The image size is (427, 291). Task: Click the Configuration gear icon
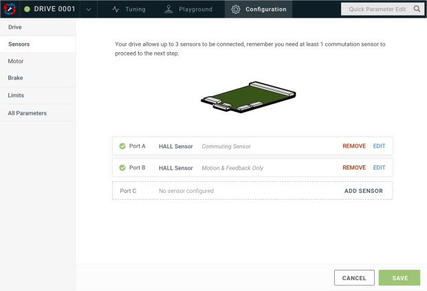236,10
